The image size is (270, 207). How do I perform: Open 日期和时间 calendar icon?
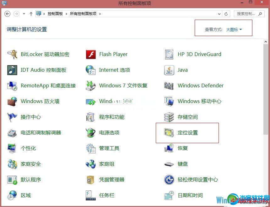[169, 195]
